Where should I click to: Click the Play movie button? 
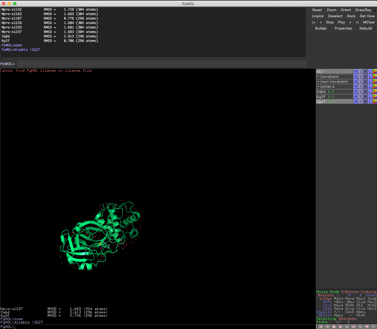341,22
